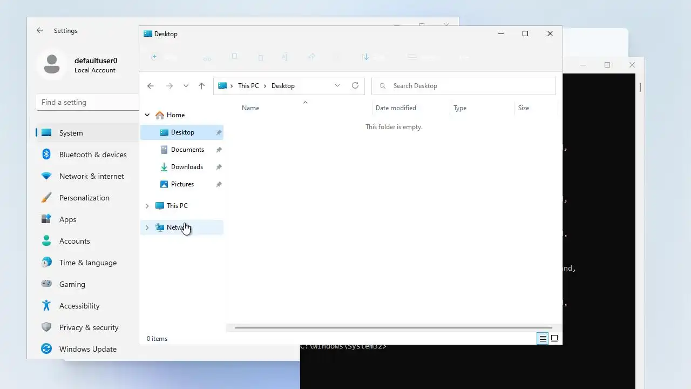
Task: Close the command prompt window behind
Action: pos(632,65)
